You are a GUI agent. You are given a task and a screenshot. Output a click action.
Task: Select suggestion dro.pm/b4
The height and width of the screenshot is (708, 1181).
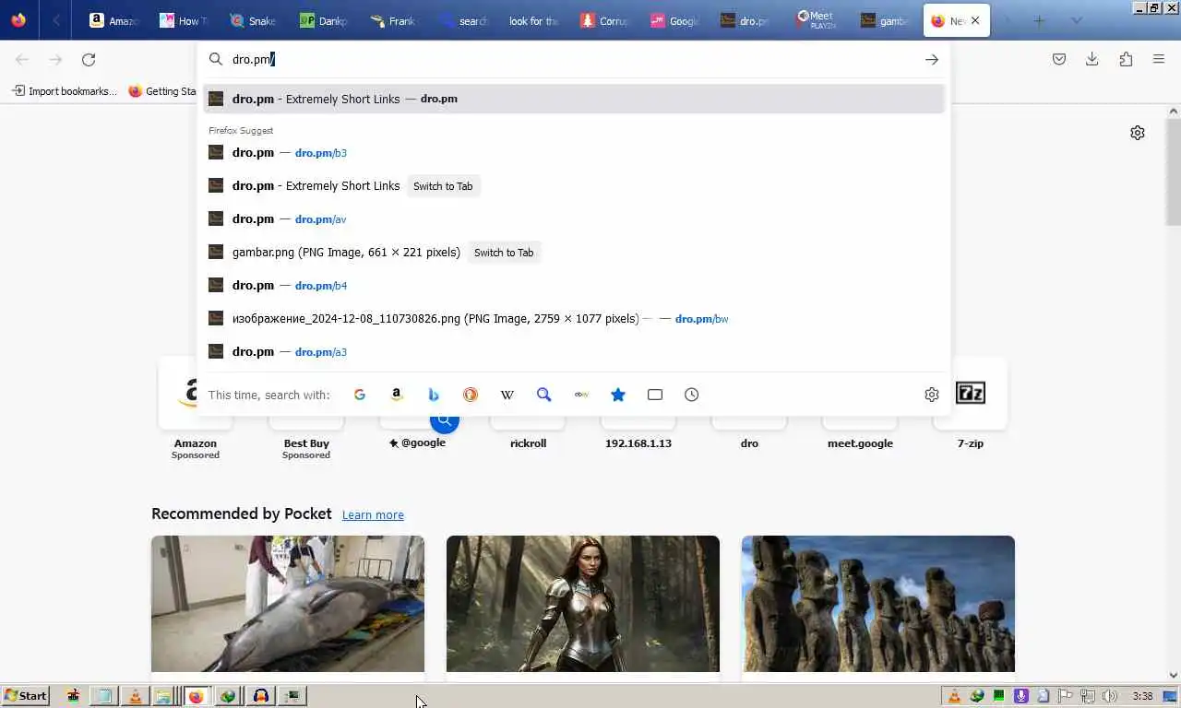(x=574, y=286)
